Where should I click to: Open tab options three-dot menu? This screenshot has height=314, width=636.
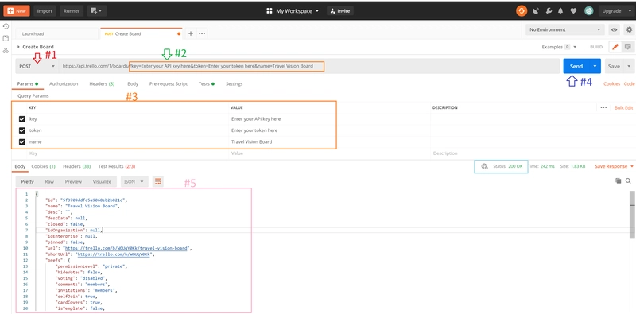202,33
